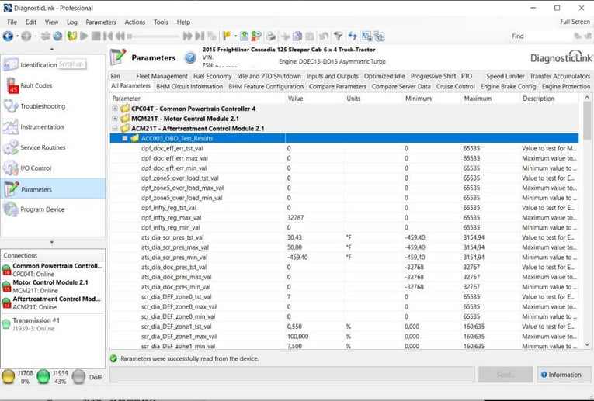Image resolution: width=594 pixels, height=401 pixels.
Task: Open the Actions menu
Action: tap(134, 22)
